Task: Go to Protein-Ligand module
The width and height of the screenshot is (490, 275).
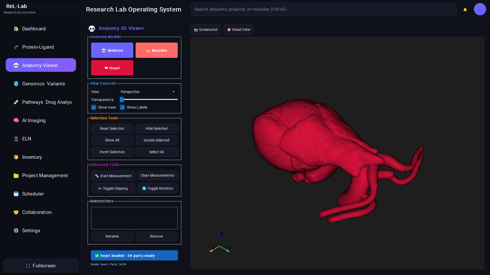Action: click(x=41, y=47)
